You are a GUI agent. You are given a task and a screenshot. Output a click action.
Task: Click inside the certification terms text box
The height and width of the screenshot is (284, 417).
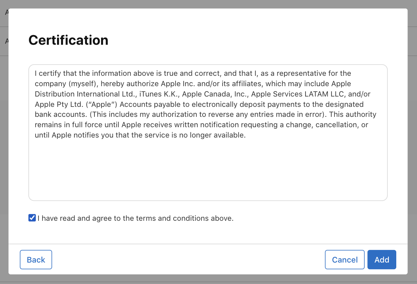[208, 132]
